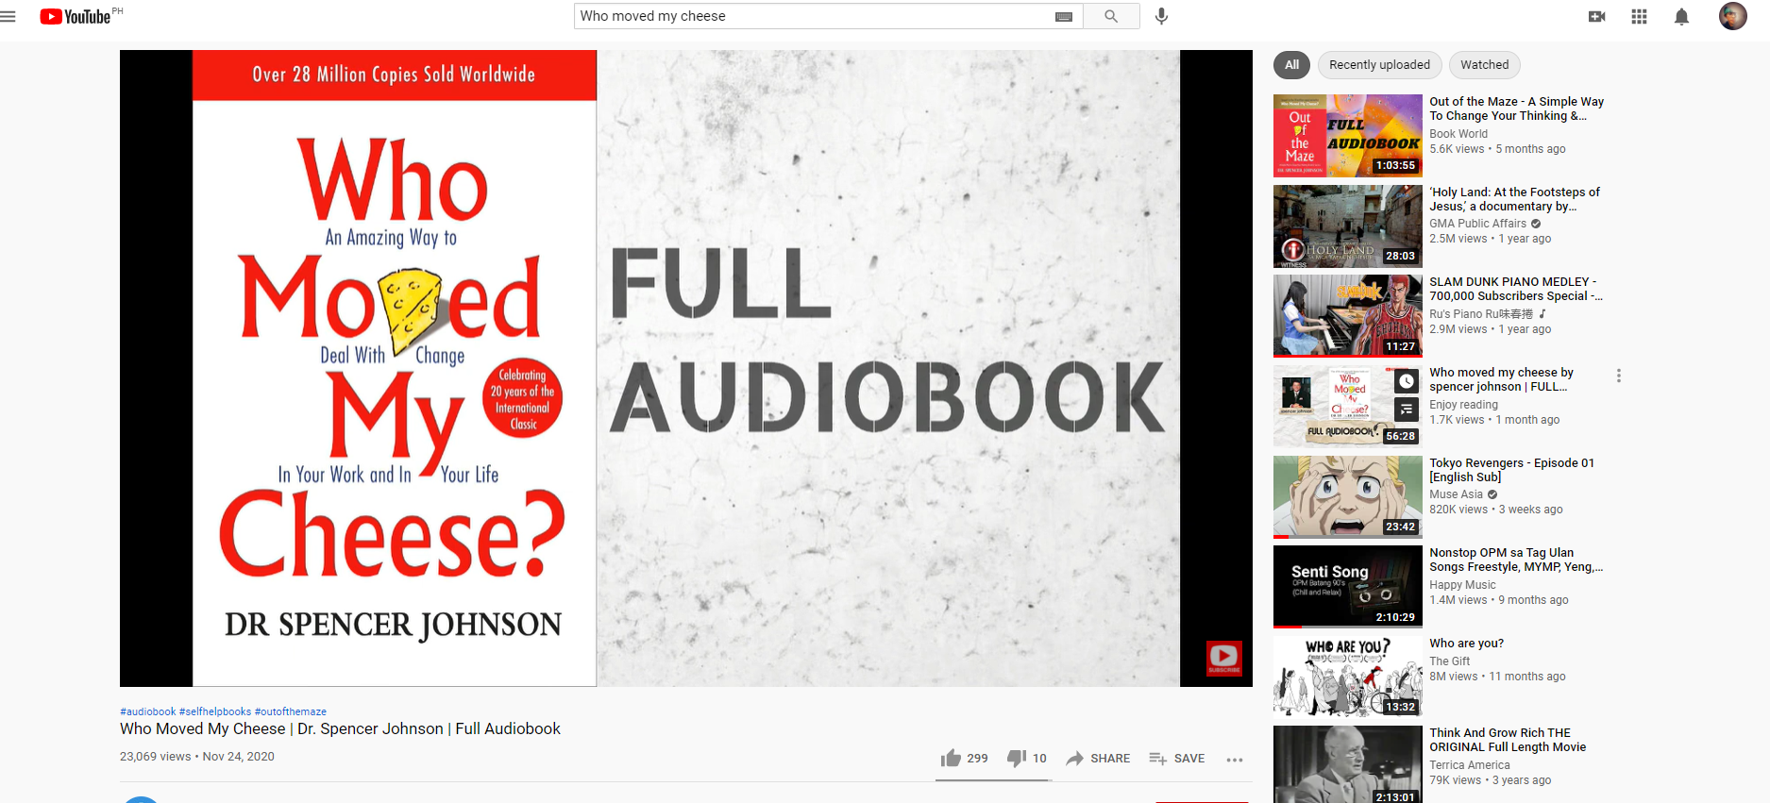Open Out of the Maze audiobook thumbnail

pyautogui.click(x=1347, y=136)
